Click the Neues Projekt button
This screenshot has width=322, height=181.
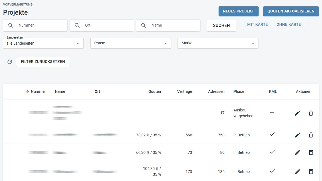(238, 11)
